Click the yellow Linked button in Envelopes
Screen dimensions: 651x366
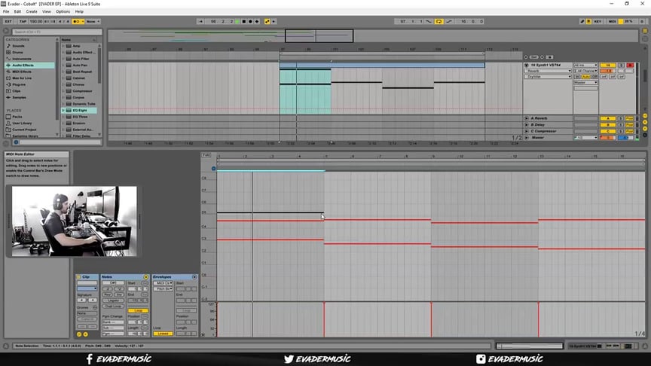(164, 334)
